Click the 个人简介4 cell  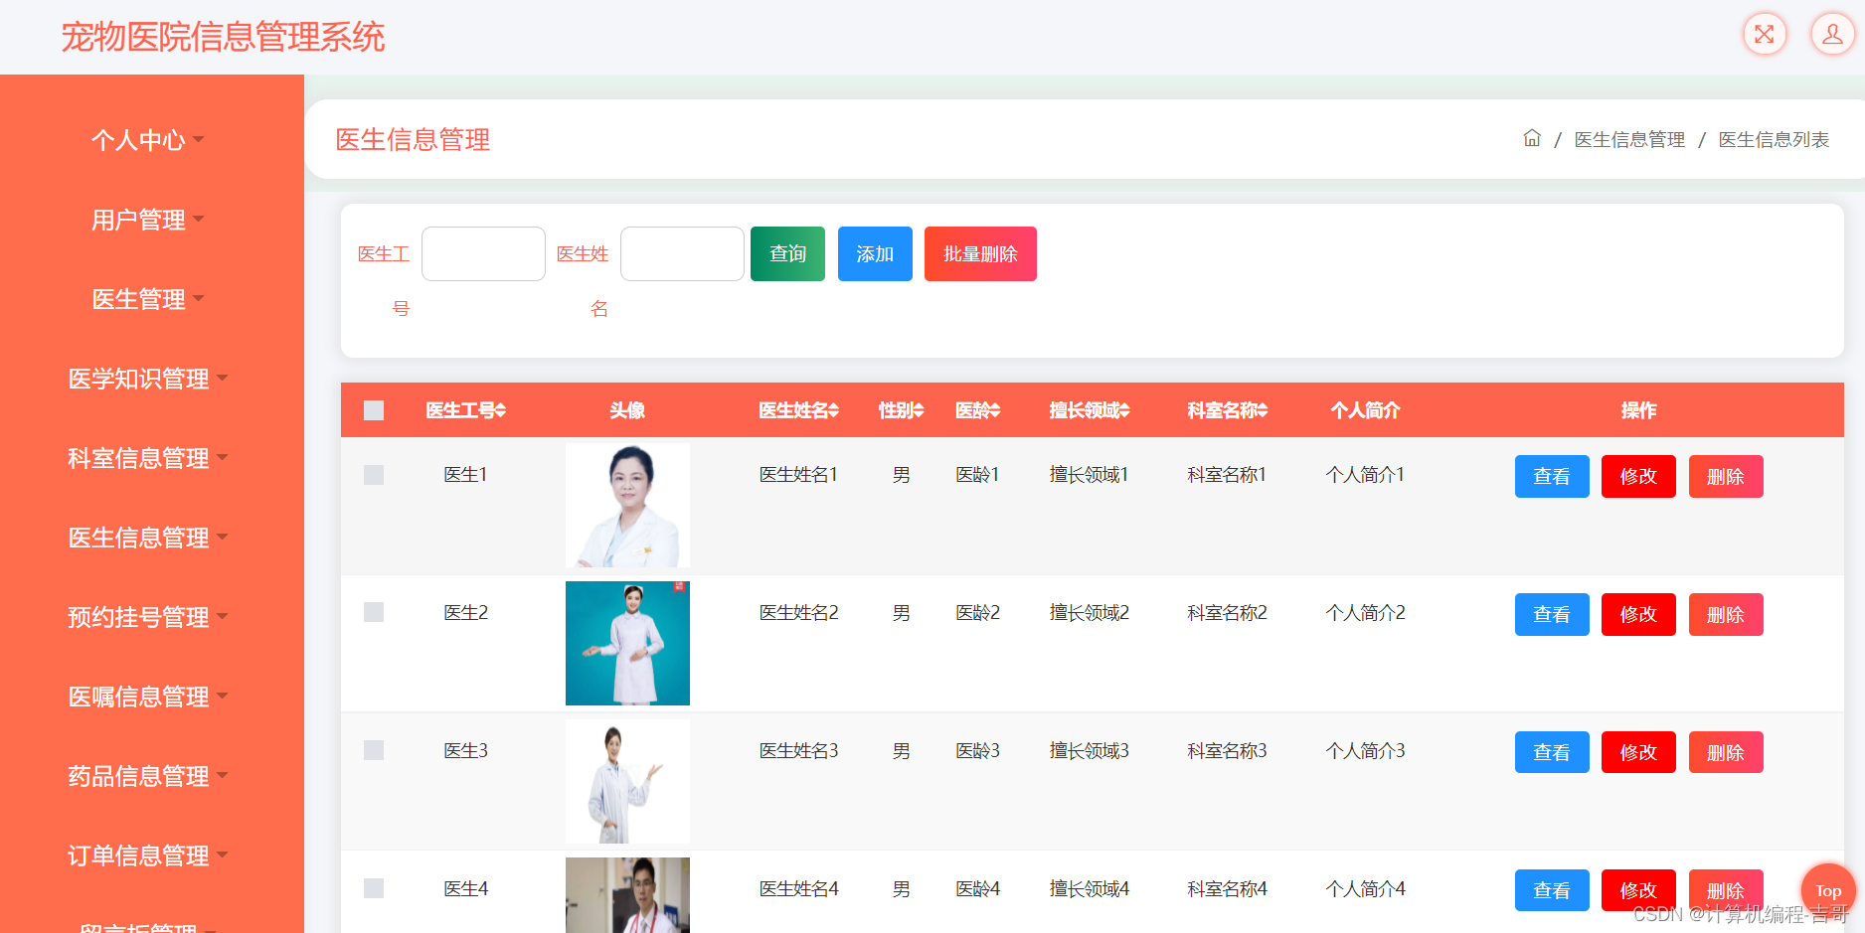pos(1365,888)
